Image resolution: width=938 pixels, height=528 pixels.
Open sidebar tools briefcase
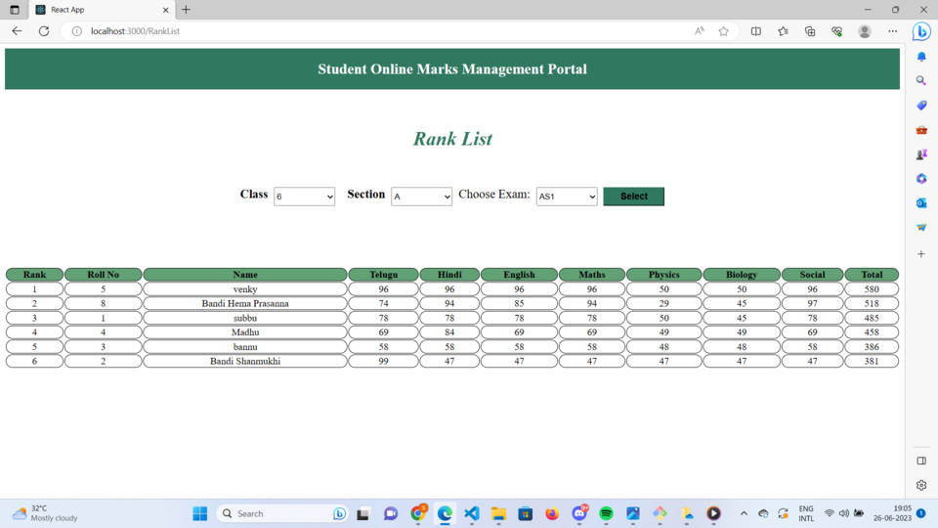921,130
